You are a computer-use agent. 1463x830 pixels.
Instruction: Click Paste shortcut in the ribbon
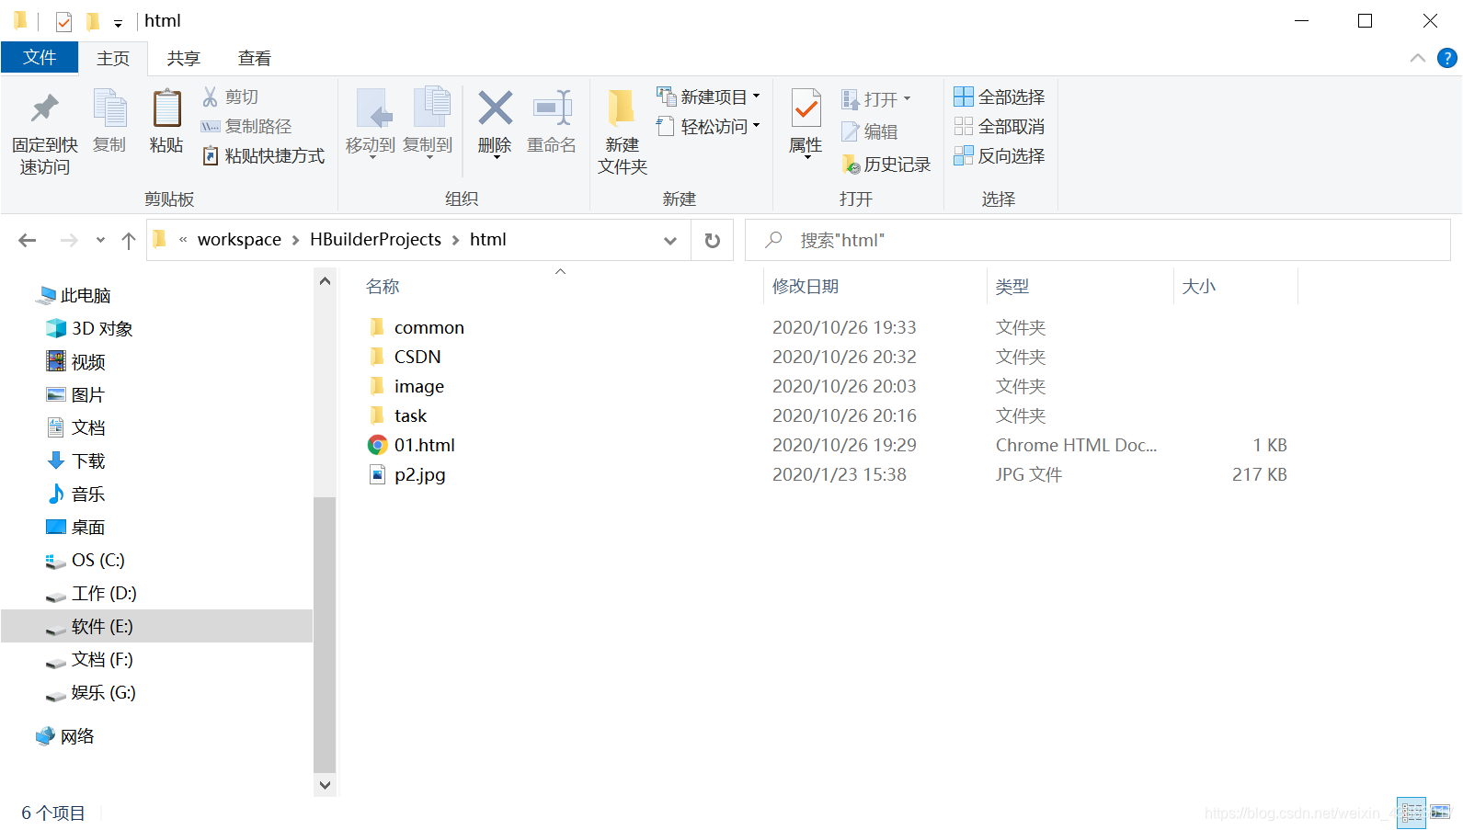tap(263, 155)
